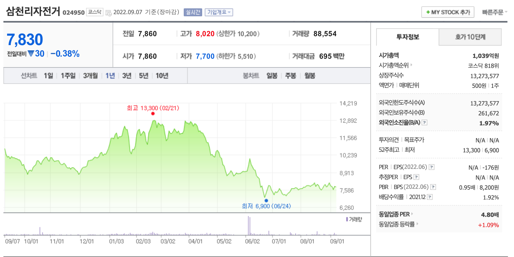Click the MY STOCK 추가 button
Image resolution: width=514 pixels, height=257 pixels.
[448, 12]
